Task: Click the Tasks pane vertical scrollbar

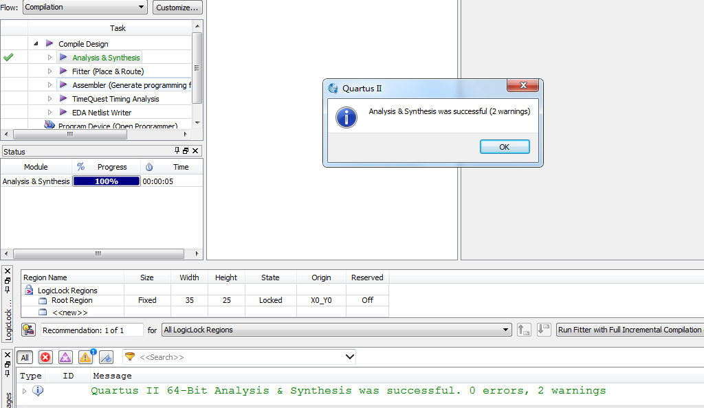Action: pyautogui.click(x=197, y=68)
